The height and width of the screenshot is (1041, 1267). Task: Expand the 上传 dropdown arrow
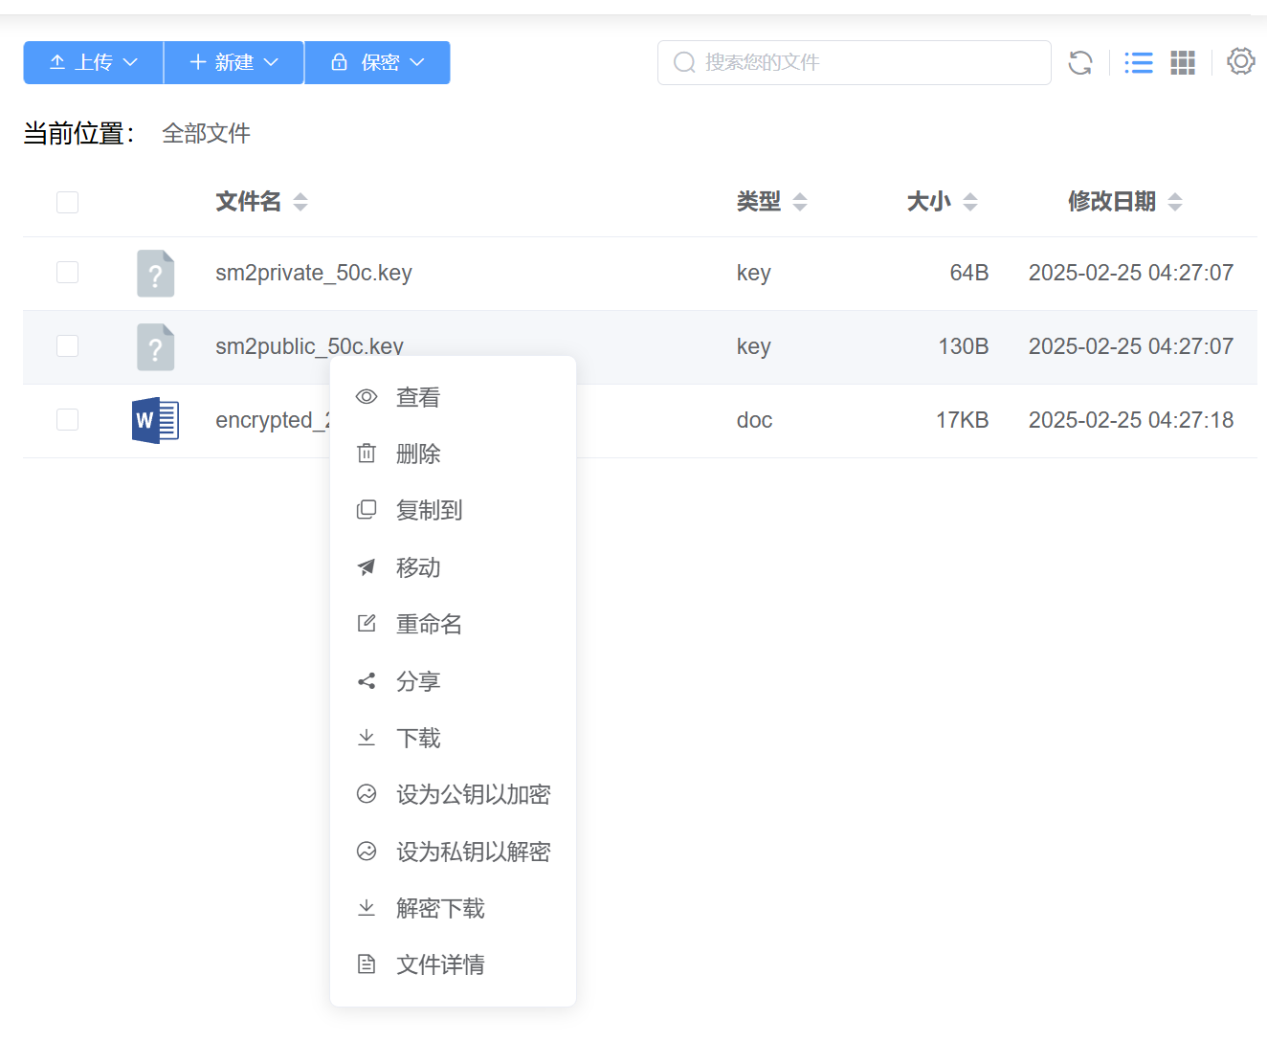tap(131, 62)
